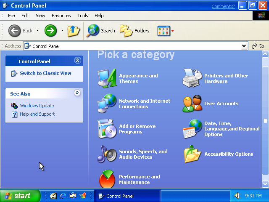Click the Add or Remove Programs text link
Image resolution: width=269 pixels, height=202 pixels.
coord(137,129)
